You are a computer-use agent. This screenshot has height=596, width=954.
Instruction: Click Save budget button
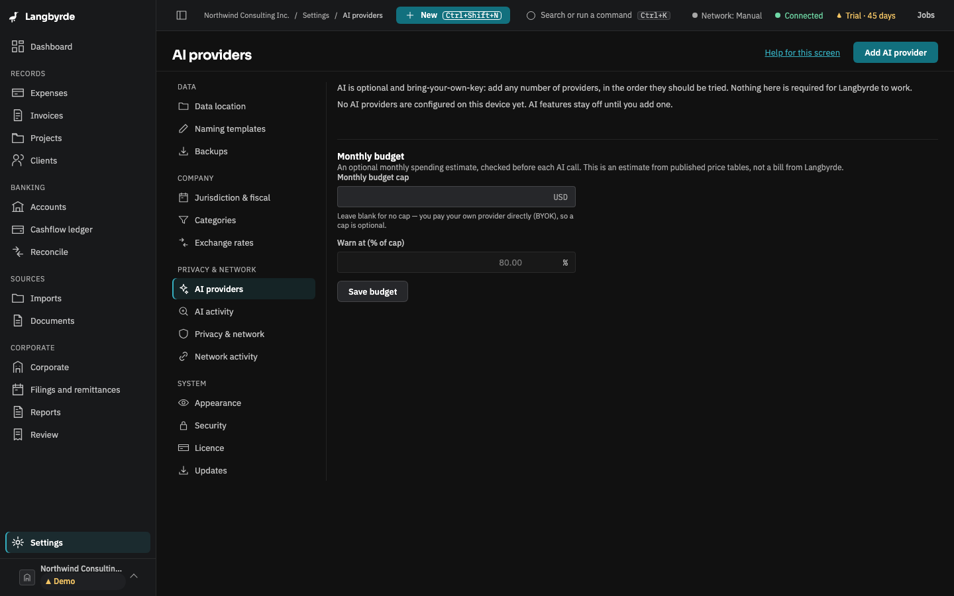(x=372, y=291)
